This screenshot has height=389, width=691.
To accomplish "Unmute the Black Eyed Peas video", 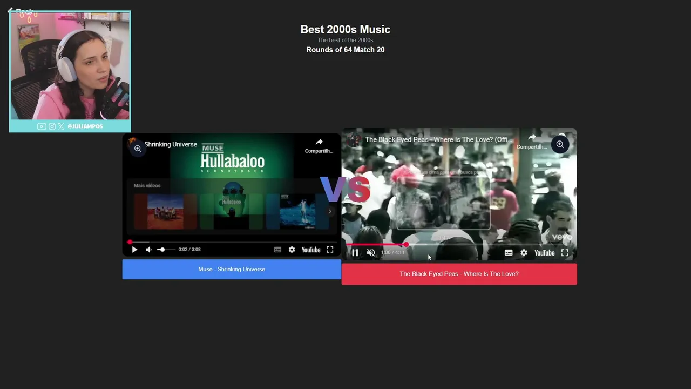I will (x=371, y=252).
